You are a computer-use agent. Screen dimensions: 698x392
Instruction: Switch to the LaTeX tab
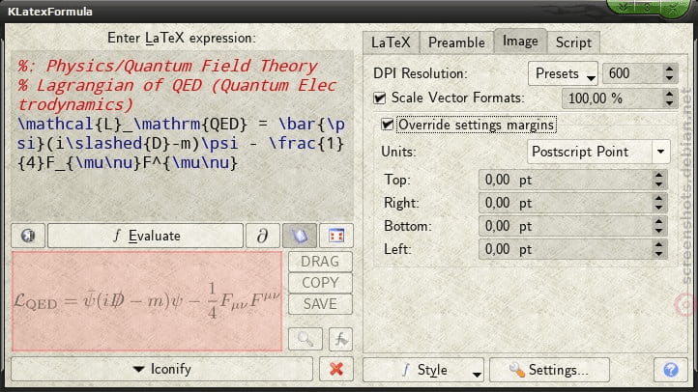391,42
